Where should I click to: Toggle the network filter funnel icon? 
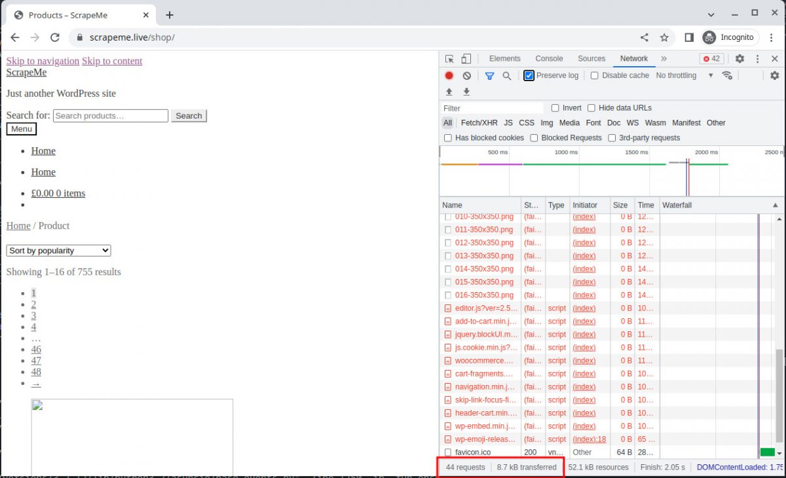coord(489,76)
